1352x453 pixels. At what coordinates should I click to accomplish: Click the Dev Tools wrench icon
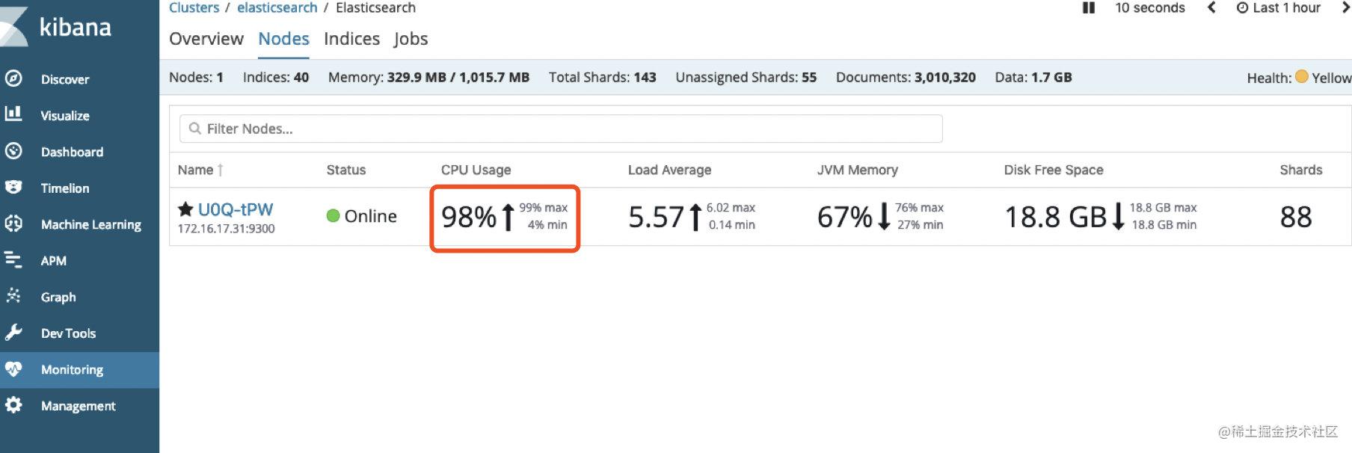coord(13,332)
